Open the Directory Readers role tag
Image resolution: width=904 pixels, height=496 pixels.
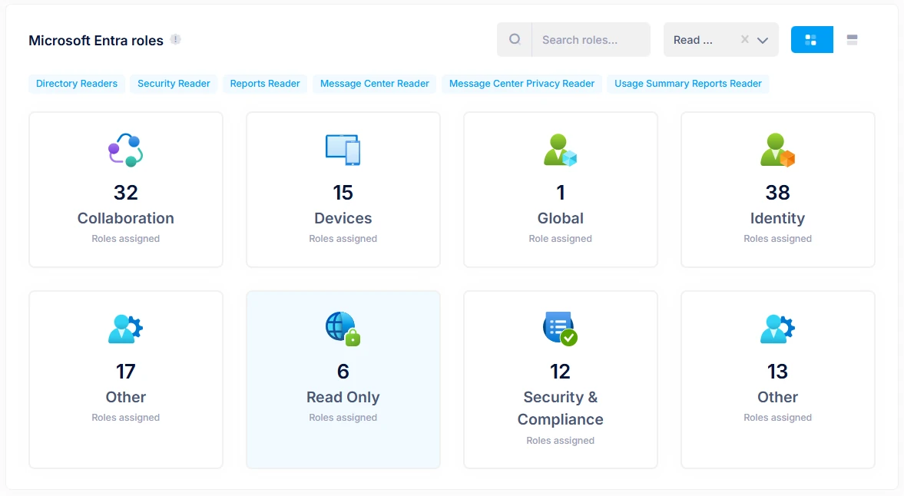(77, 84)
